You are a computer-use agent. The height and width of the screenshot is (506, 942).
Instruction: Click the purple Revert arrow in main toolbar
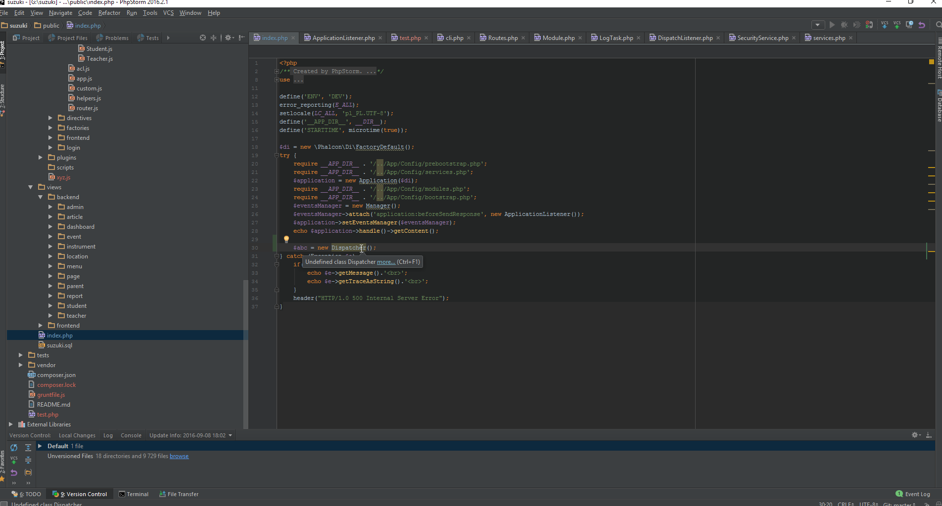click(x=922, y=25)
